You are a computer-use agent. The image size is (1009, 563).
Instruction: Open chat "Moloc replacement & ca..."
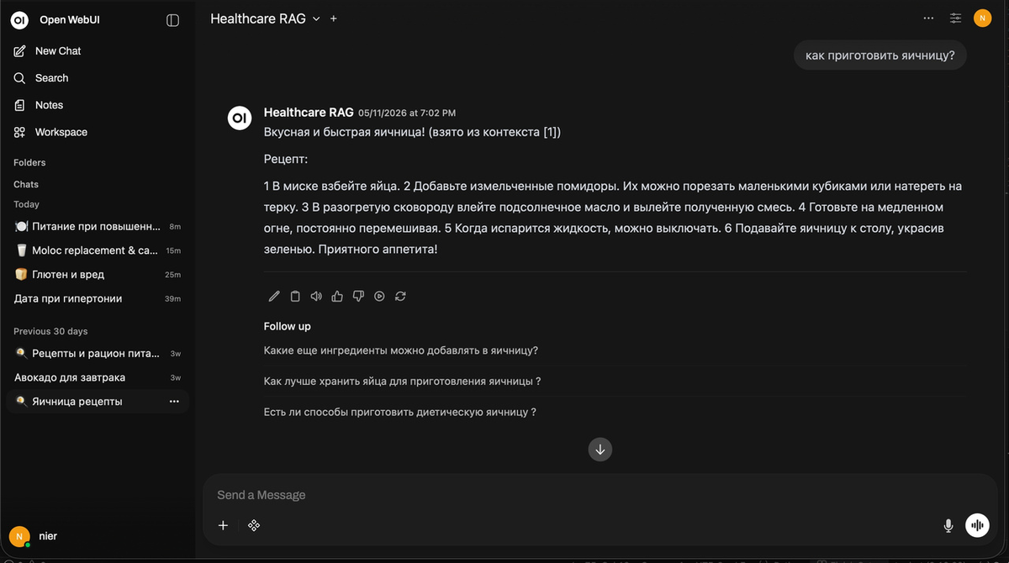pyautogui.click(x=98, y=250)
